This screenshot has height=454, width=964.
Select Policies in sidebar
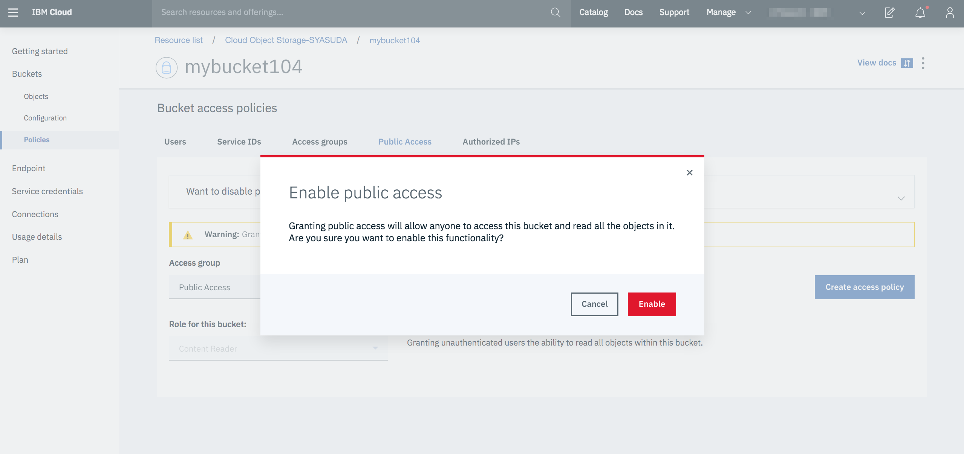(37, 140)
